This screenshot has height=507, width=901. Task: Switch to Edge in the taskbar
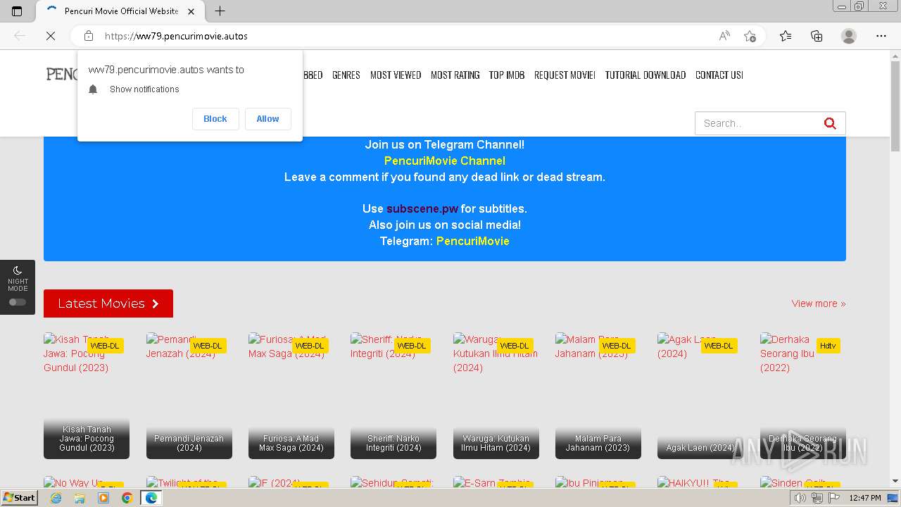(x=151, y=498)
